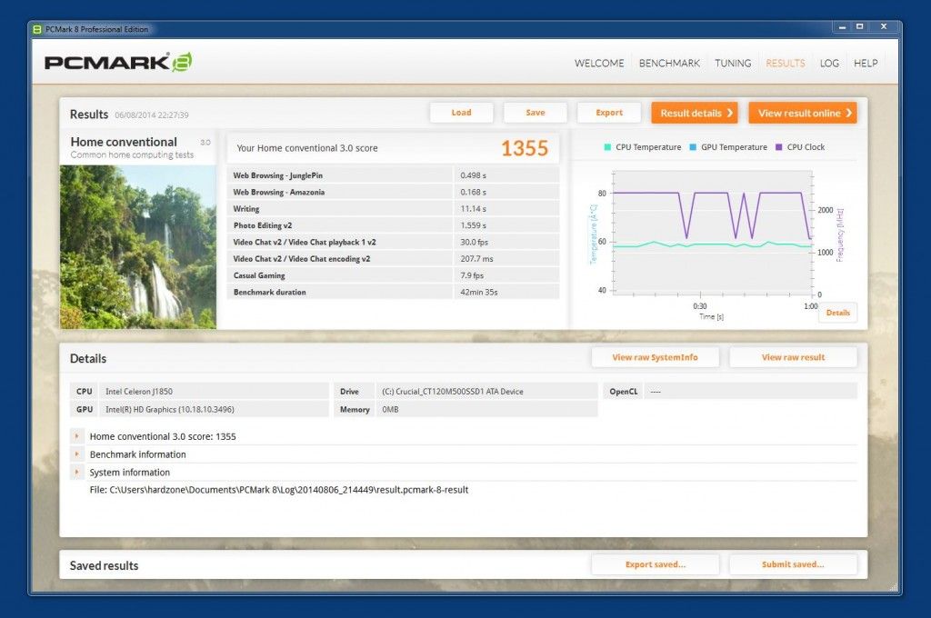Click the CPU Temperature legend swatch
The width and height of the screenshot is (931, 618).
[x=607, y=147]
